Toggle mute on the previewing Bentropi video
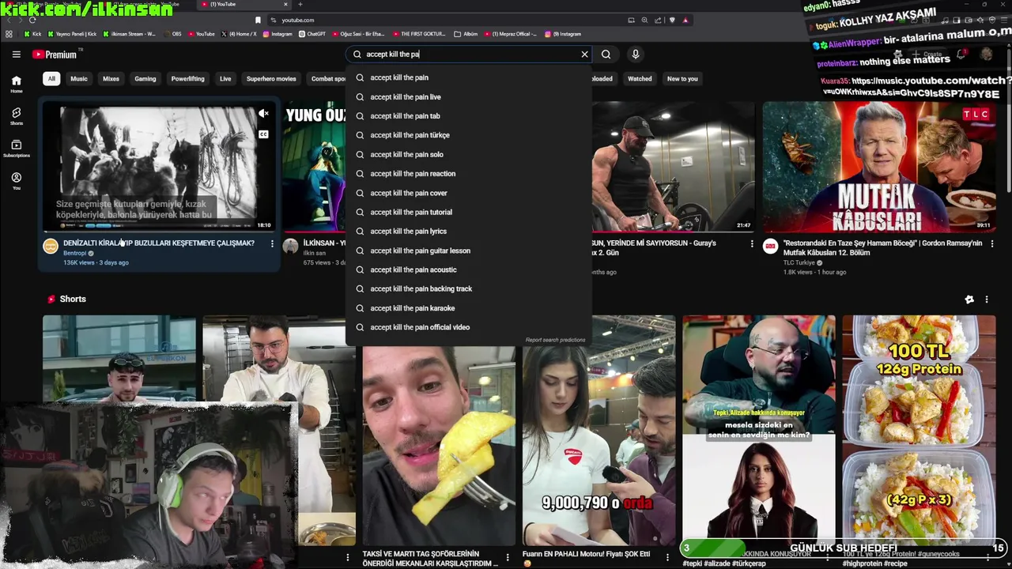Image resolution: width=1012 pixels, height=569 pixels. [264, 115]
